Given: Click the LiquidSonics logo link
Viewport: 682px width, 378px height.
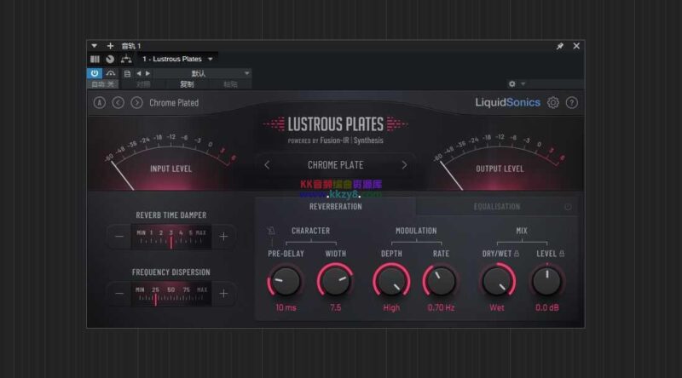Looking at the screenshot, I should (507, 102).
